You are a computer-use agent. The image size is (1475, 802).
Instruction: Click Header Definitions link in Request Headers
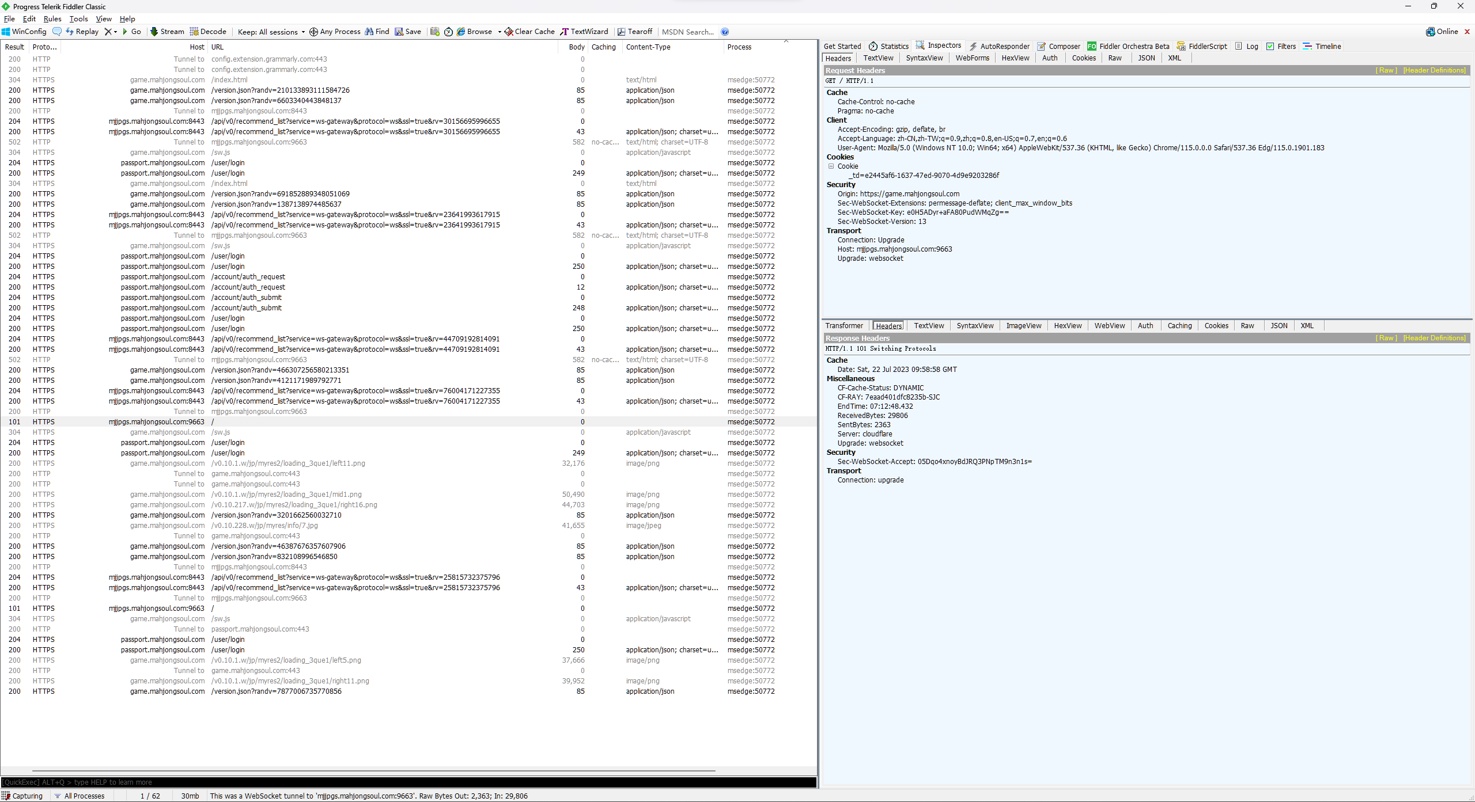[1435, 70]
